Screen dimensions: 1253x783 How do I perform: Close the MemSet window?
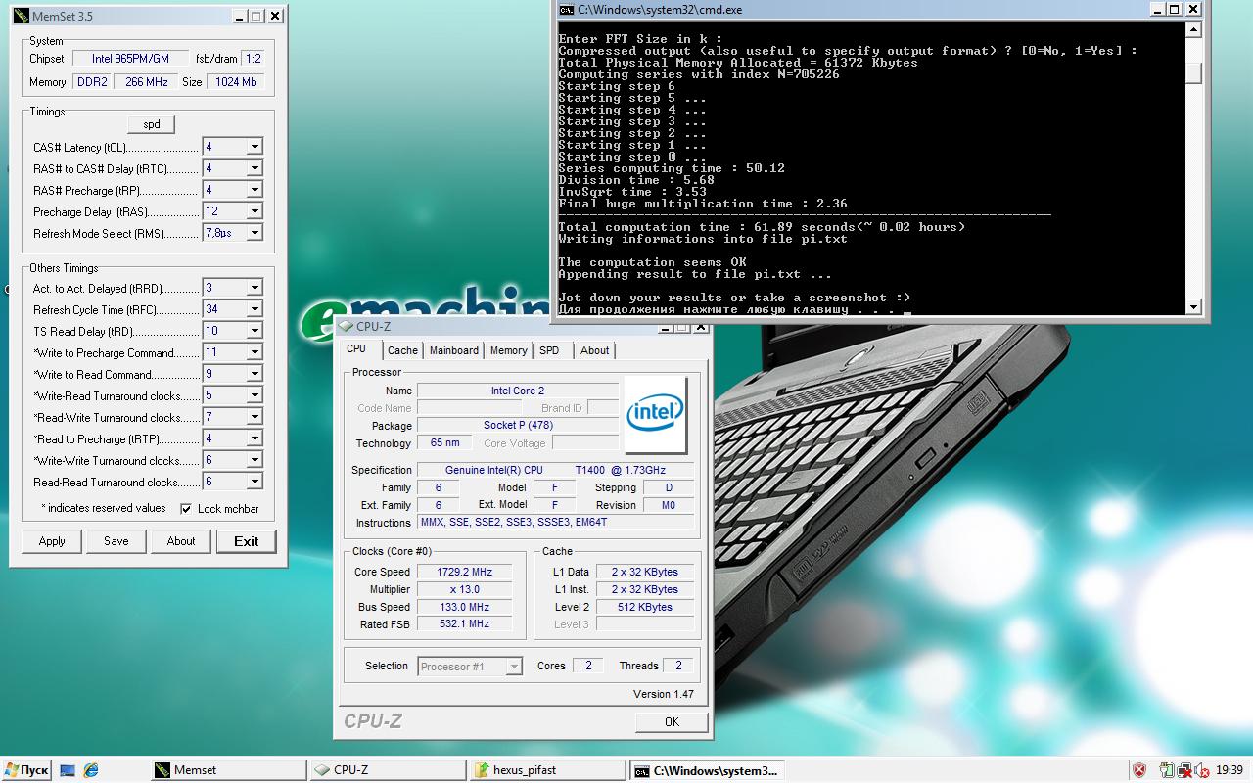click(275, 16)
